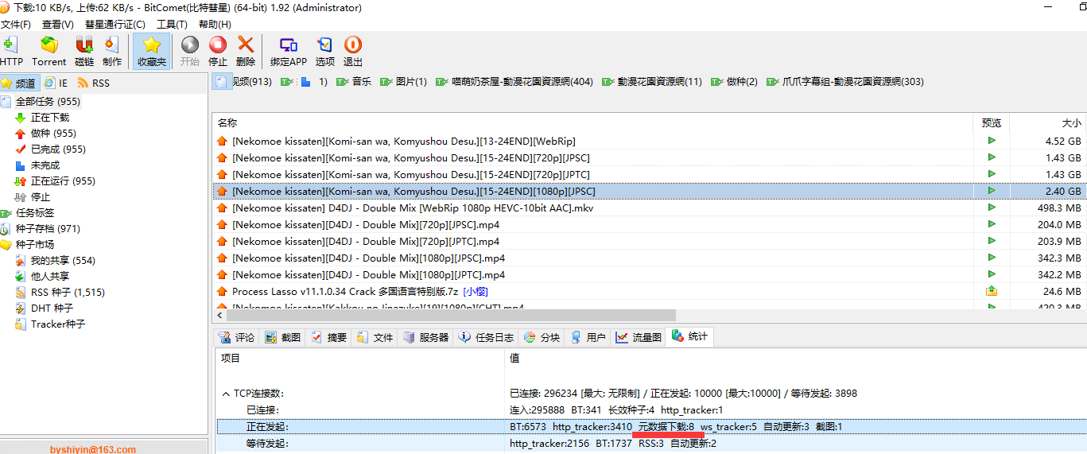Stop the task with 停止
This screenshot has height=454, width=1087.
[x=218, y=52]
